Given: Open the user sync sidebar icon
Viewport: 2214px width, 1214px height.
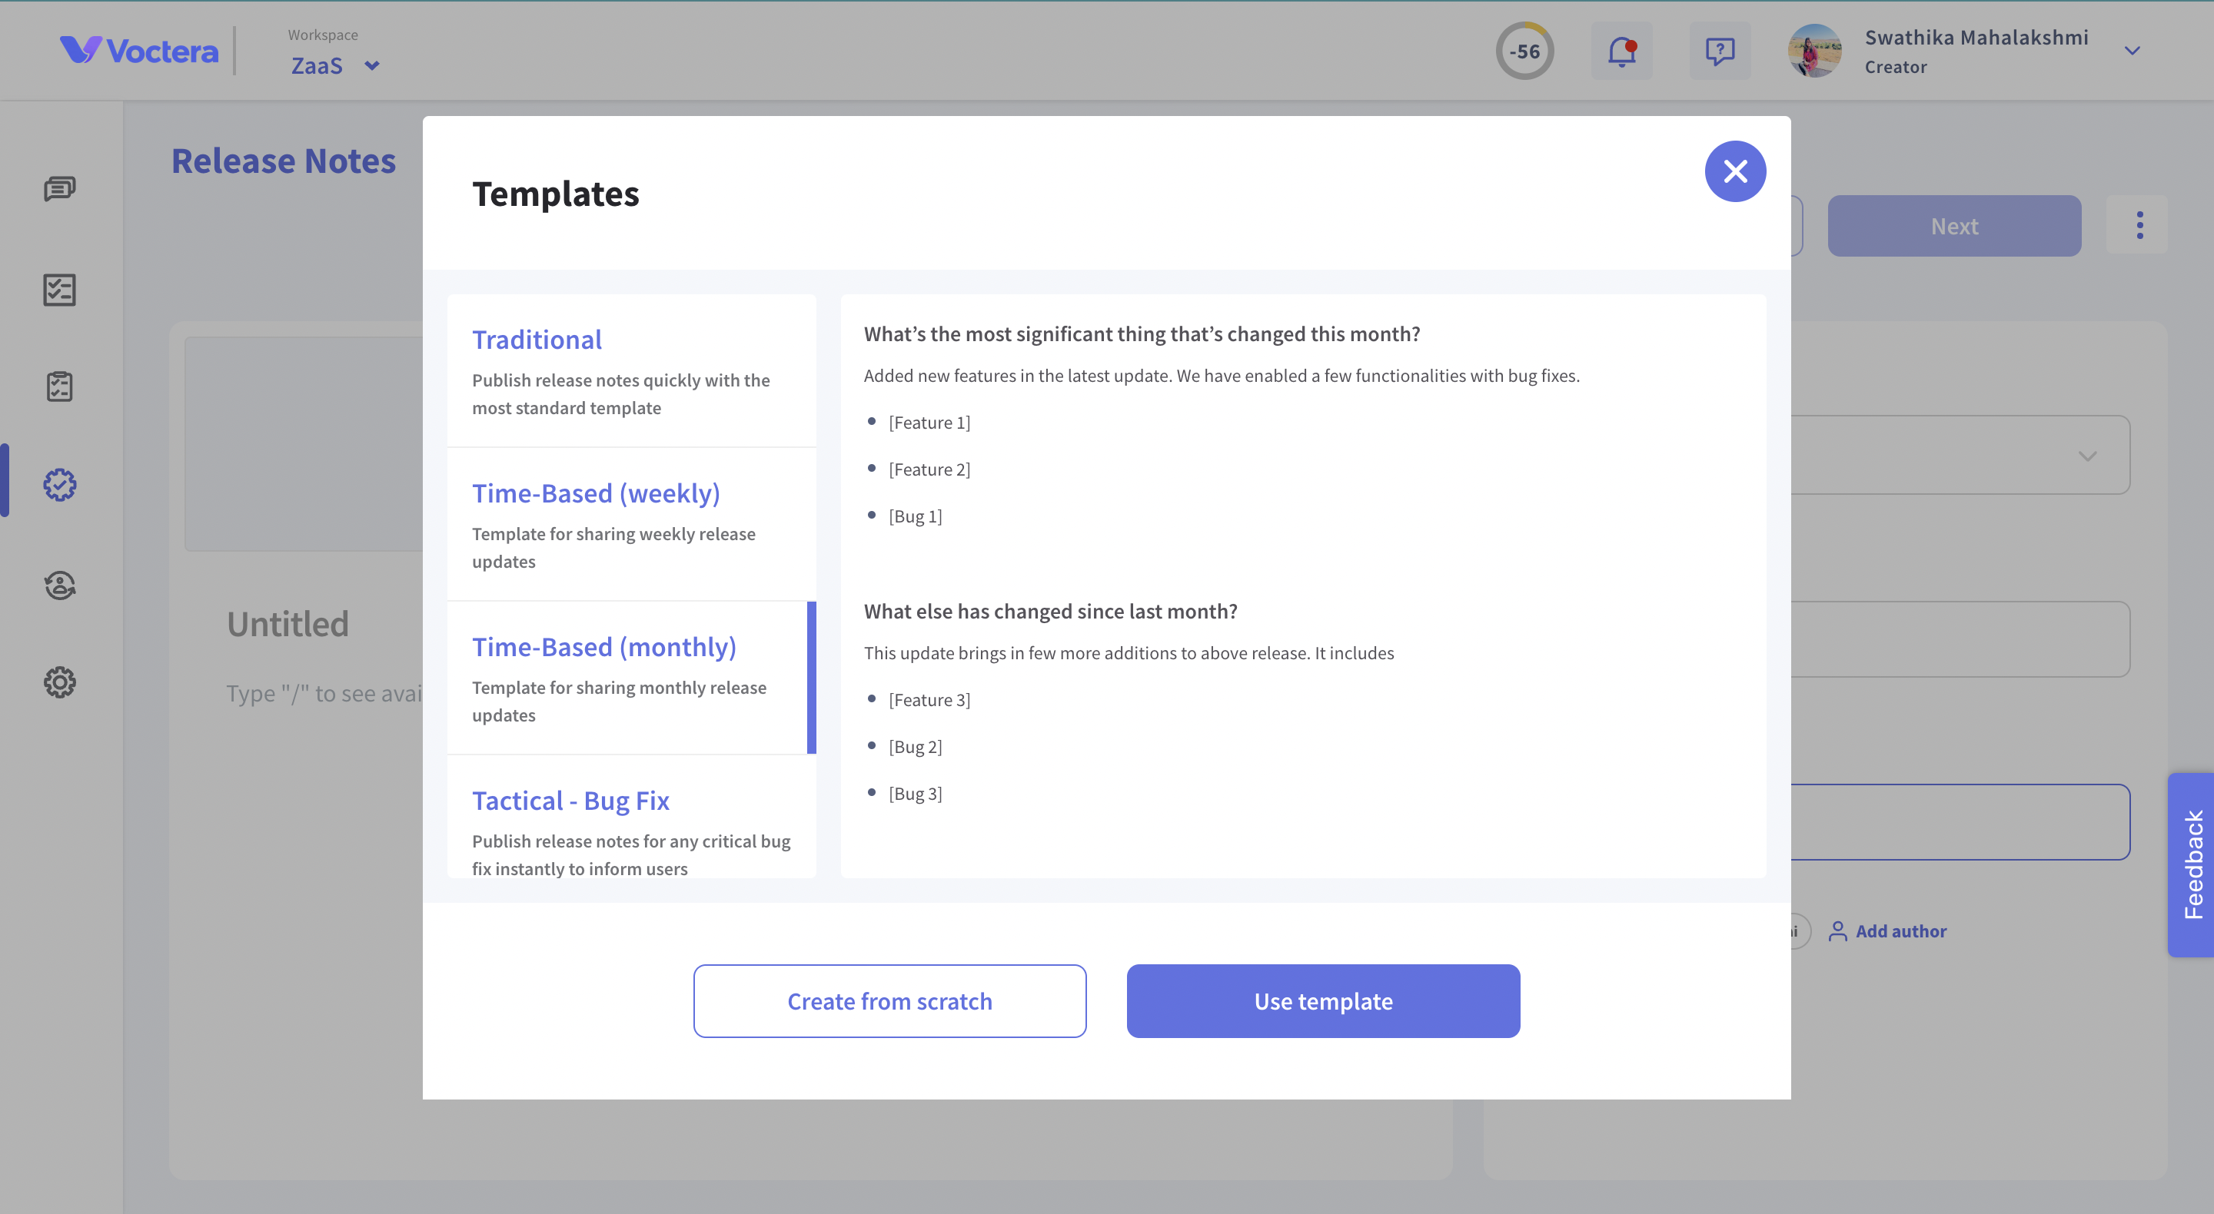Looking at the screenshot, I should click(x=59, y=585).
